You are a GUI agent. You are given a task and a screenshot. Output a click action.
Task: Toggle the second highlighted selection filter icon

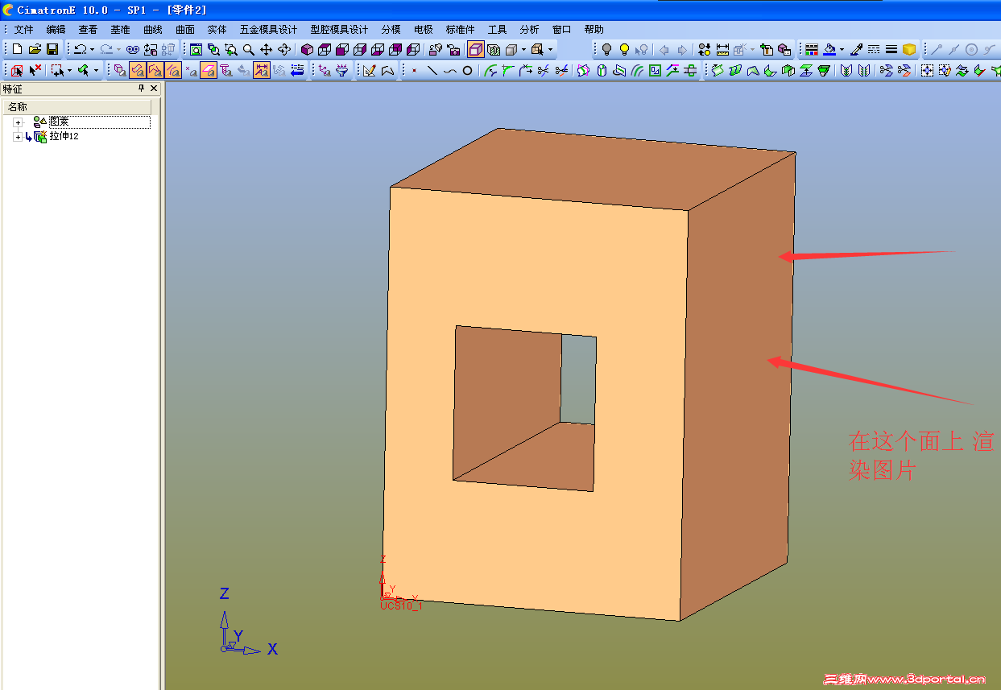pos(155,70)
